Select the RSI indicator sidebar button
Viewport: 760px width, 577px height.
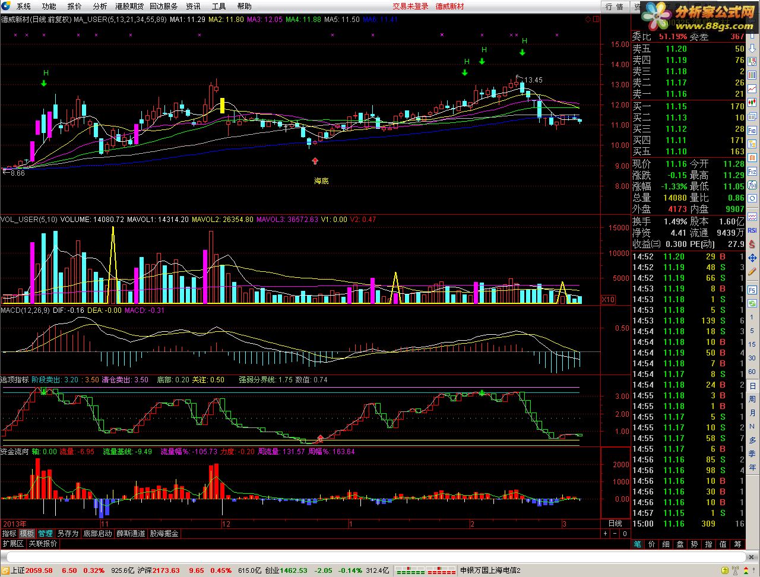tap(752, 230)
